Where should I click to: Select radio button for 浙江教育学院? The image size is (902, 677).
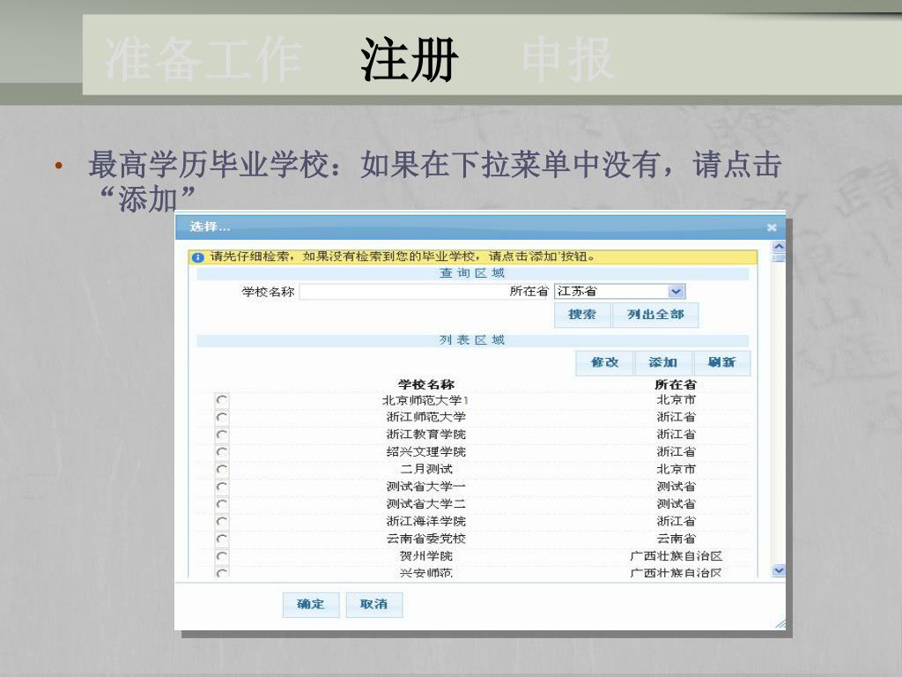click(x=221, y=435)
